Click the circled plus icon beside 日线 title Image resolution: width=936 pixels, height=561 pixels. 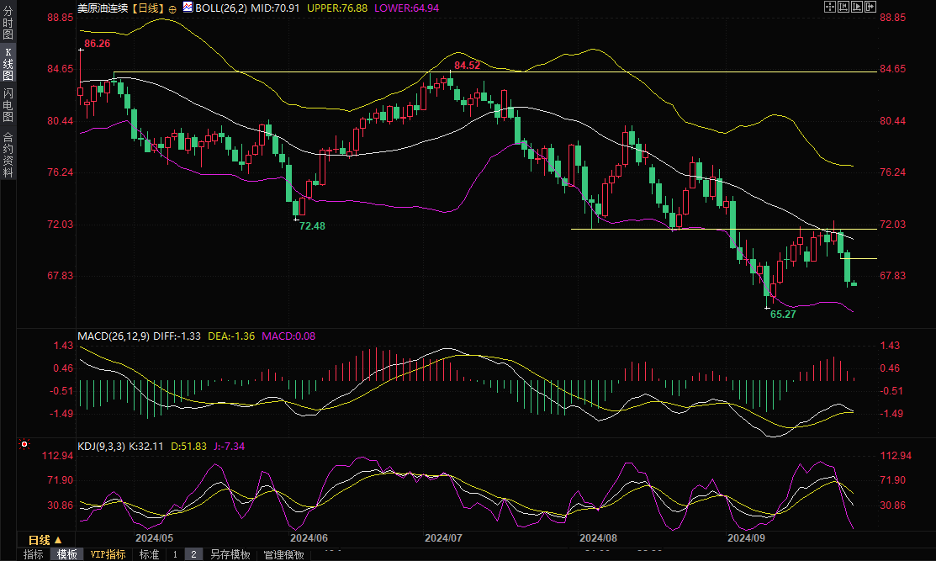pos(172,8)
